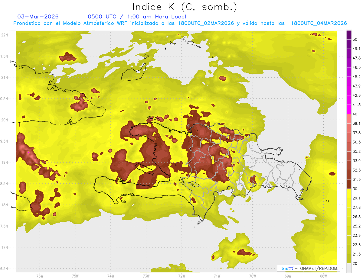Click the '22N' latitude axis label
Image resolution: width=363 pixels, height=280 pixels.
[5, 35]
